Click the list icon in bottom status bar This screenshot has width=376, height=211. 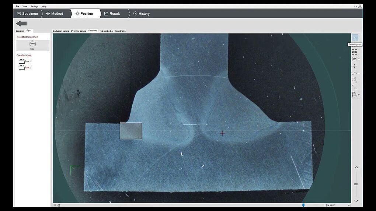pos(55,205)
